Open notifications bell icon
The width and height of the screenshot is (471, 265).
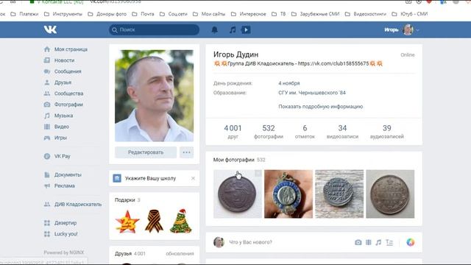coord(214,29)
